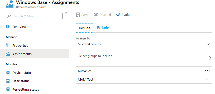Image resolution: width=215 pixels, height=94 pixels.
Task: Click the Manage section heading
Action: pyautogui.click(x=12, y=37)
